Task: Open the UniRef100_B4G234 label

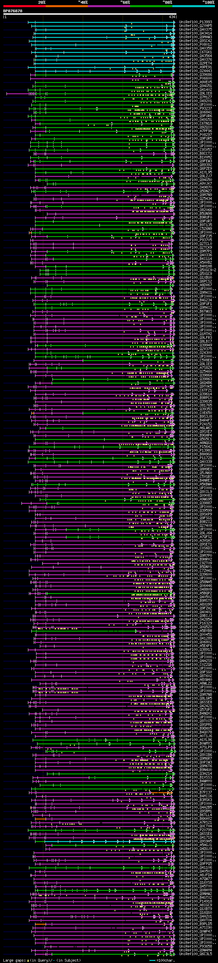Action: point(196,300)
